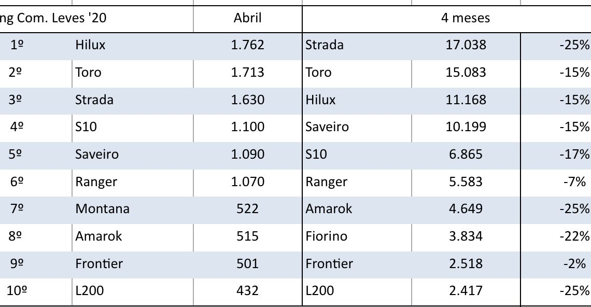The width and height of the screenshot is (591, 307).
Task: Select the 1º ranking cell
Action: click(x=17, y=45)
